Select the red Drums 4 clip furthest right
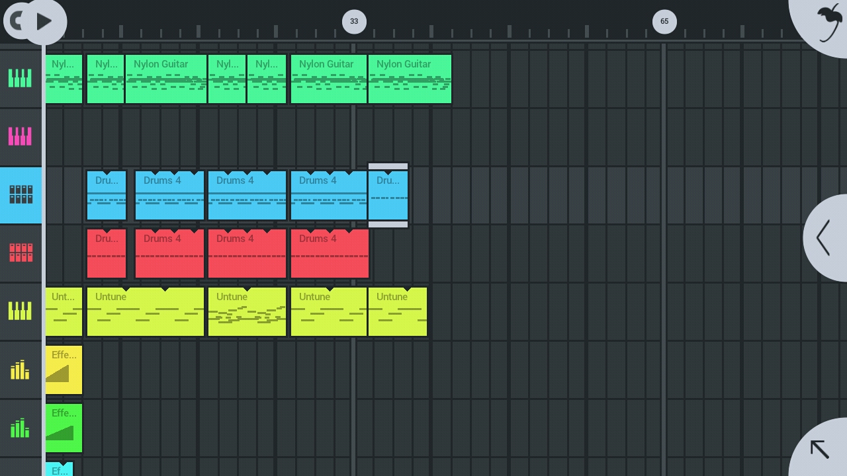 click(330, 254)
